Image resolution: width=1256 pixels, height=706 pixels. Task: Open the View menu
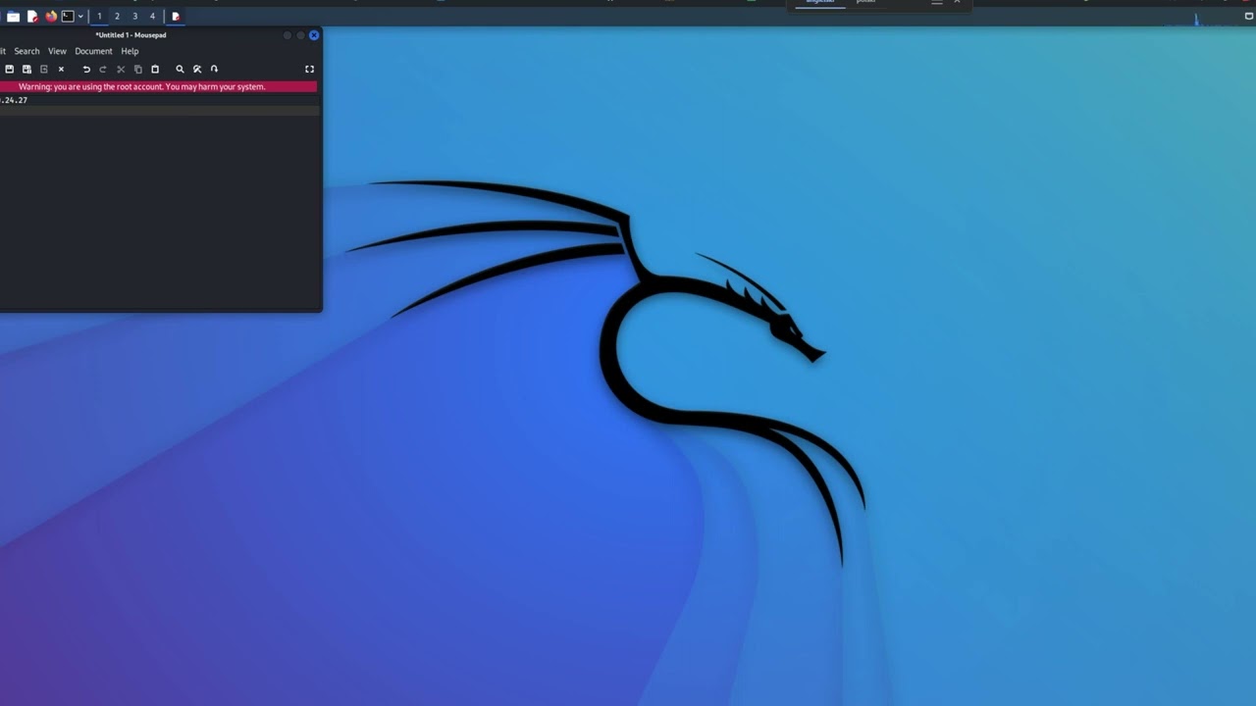(x=57, y=51)
